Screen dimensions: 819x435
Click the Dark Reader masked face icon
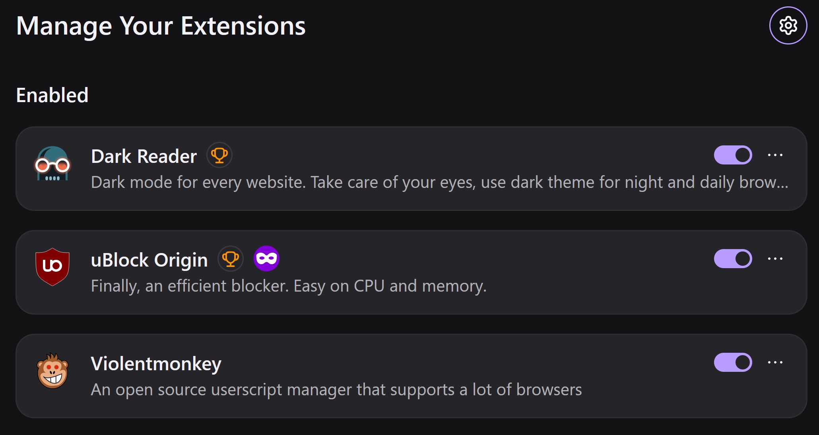52,164
